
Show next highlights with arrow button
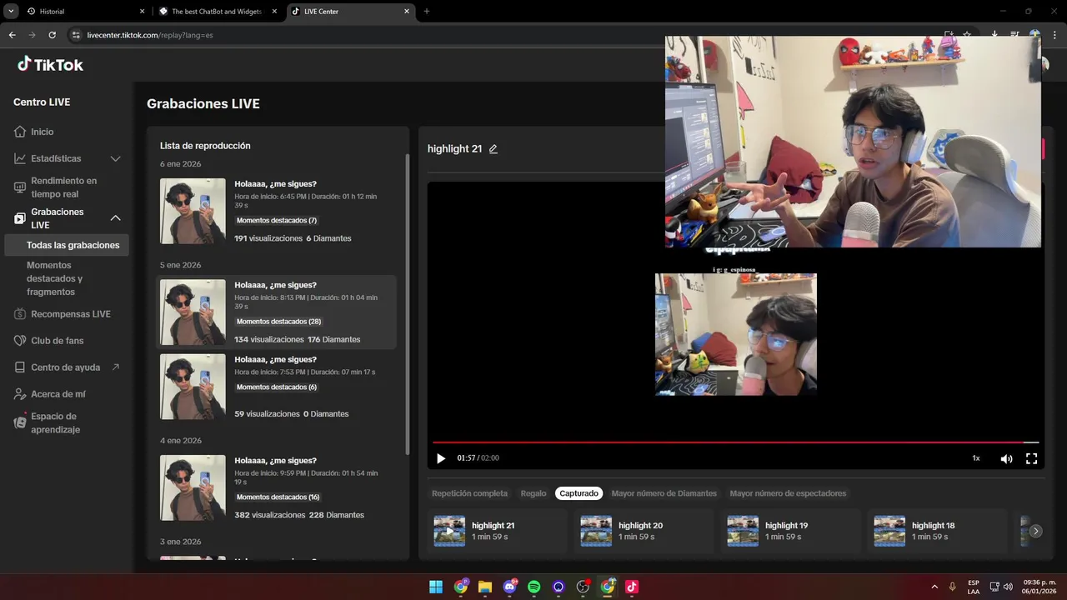point(1035,531)
